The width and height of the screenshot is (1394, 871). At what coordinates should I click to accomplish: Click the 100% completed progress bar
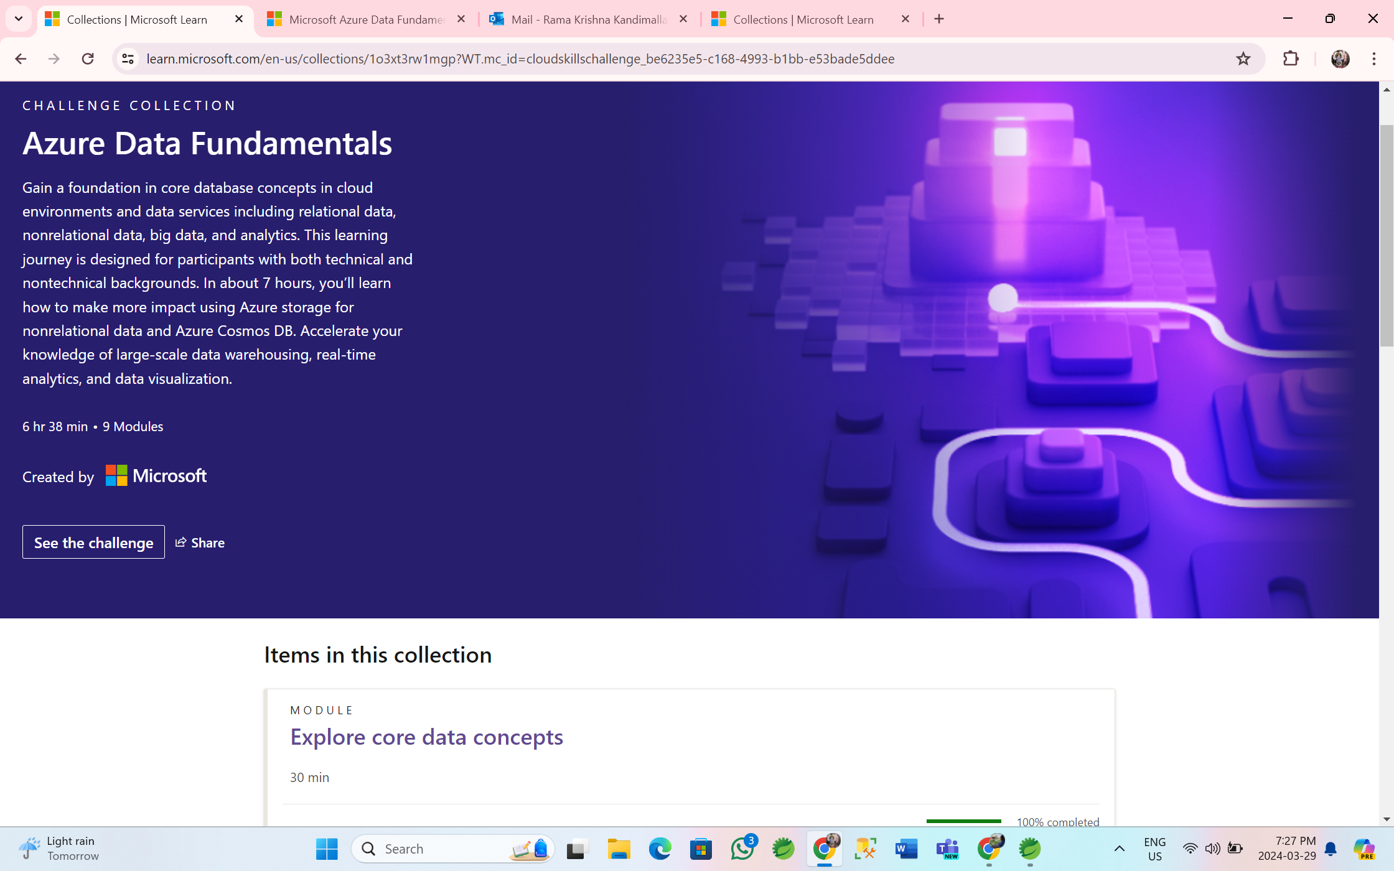[x=964, y=821]
